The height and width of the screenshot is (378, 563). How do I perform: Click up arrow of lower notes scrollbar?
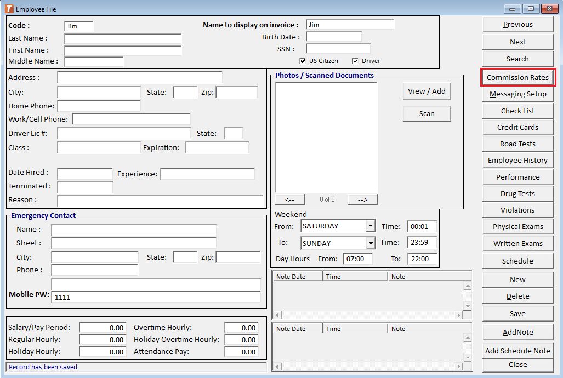pos(468,338)
